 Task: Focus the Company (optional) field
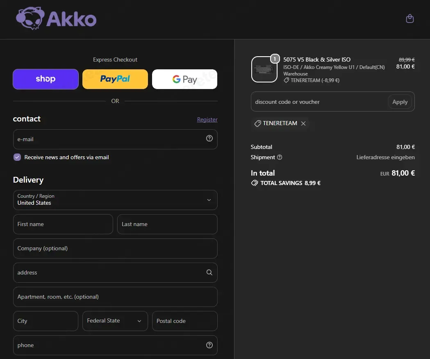tap(115, 248)
